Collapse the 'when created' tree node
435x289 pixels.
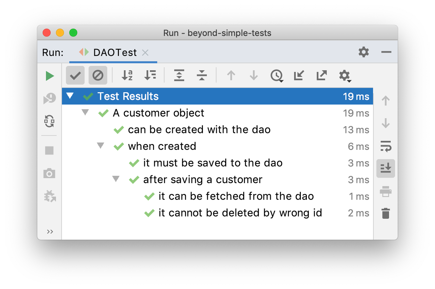coord(100,146)
